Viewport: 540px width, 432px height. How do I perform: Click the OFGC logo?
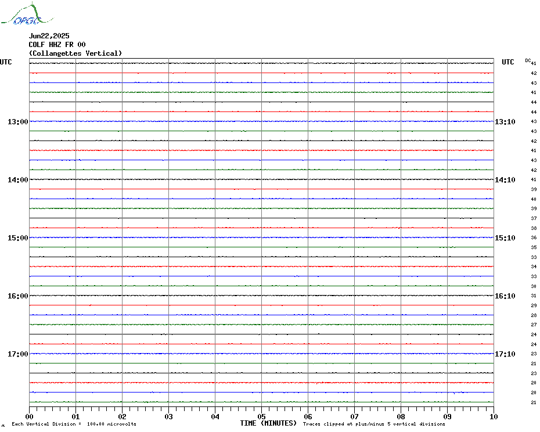pos(21,15)
